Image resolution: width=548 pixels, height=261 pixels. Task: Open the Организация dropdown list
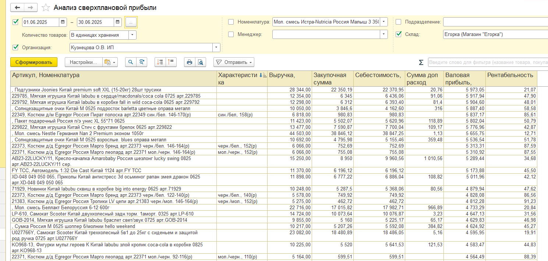216,47
